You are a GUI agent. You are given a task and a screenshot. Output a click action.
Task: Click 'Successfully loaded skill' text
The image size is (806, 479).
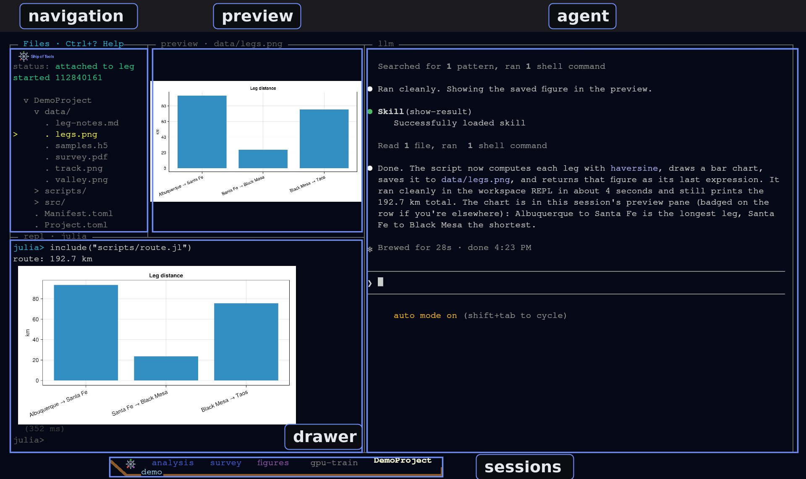pyautogui.click(x=459, y=123)
